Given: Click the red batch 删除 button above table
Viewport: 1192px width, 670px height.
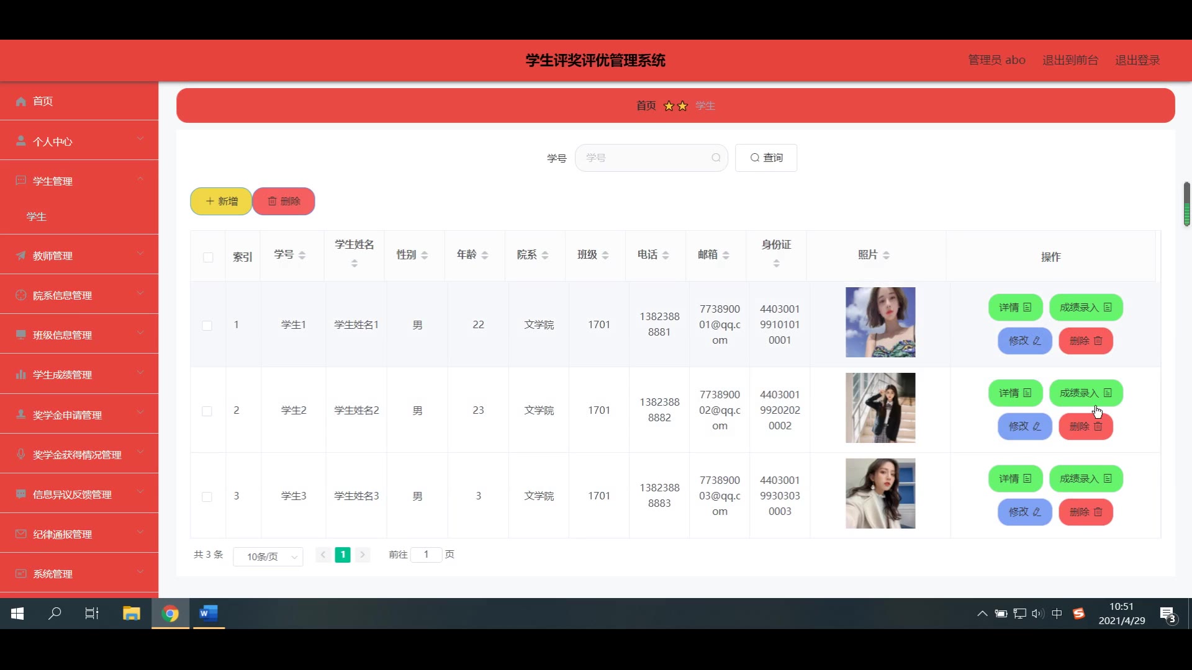Looking at the screenshot, I should point(284,201).
